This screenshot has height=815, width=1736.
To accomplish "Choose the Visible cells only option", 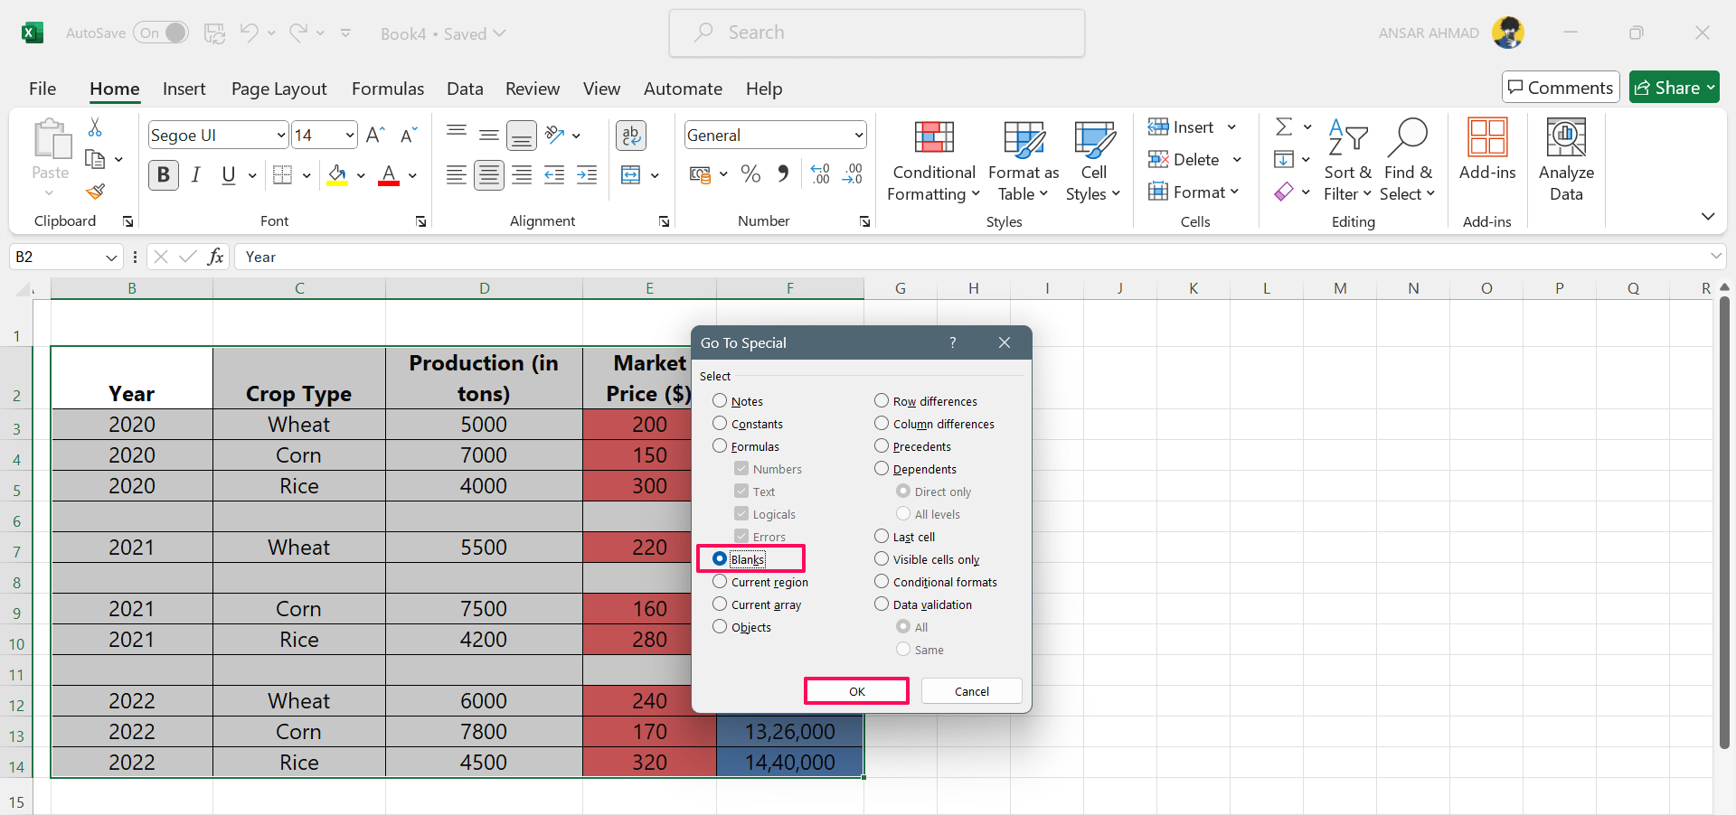I will [882, 559].
